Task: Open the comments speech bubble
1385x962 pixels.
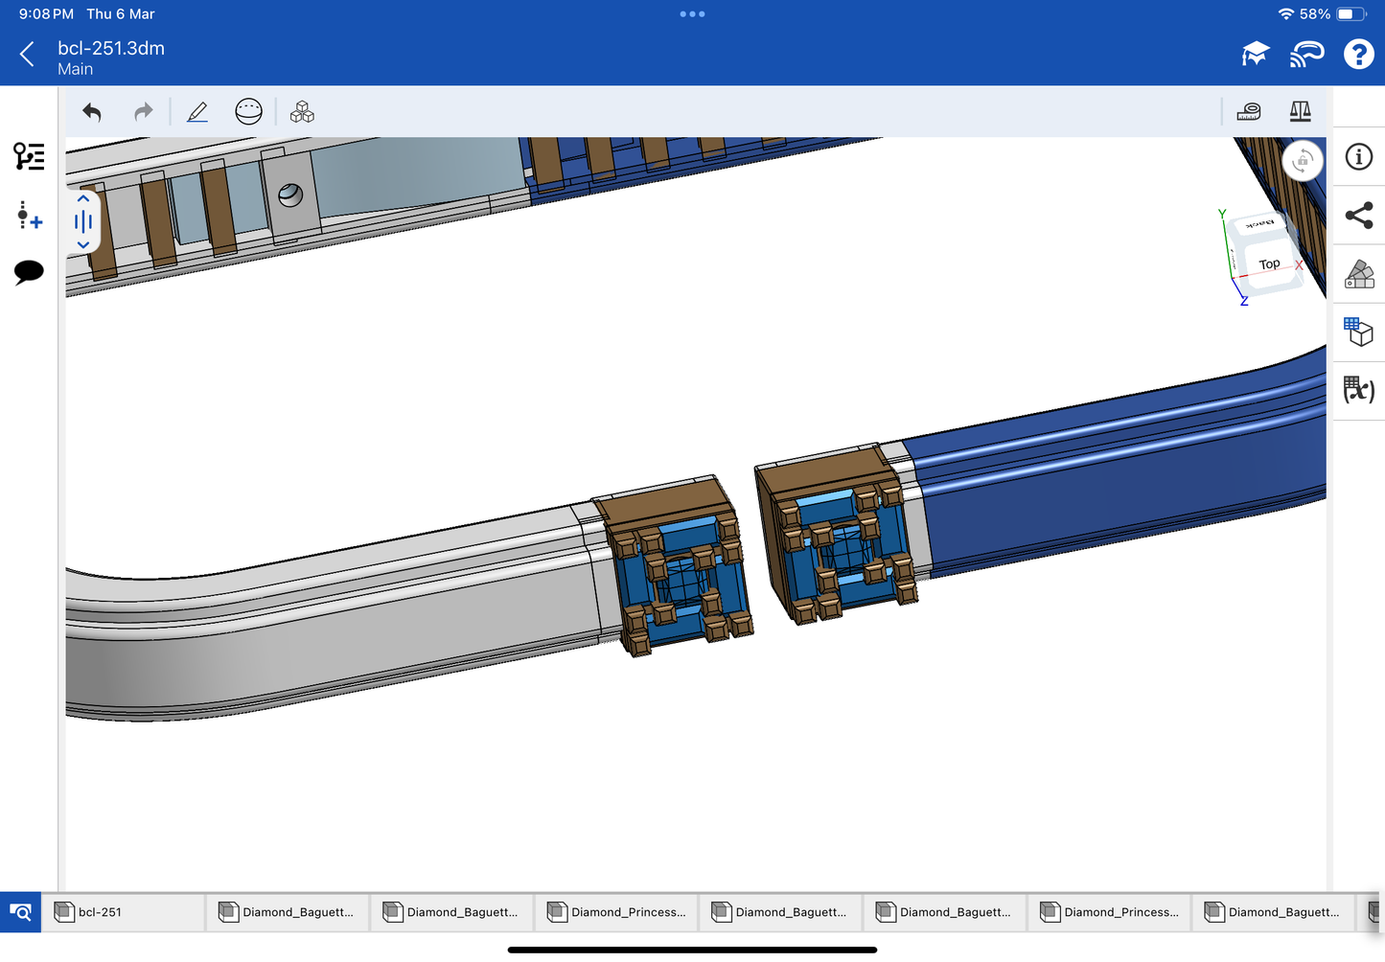Action: 29,272
